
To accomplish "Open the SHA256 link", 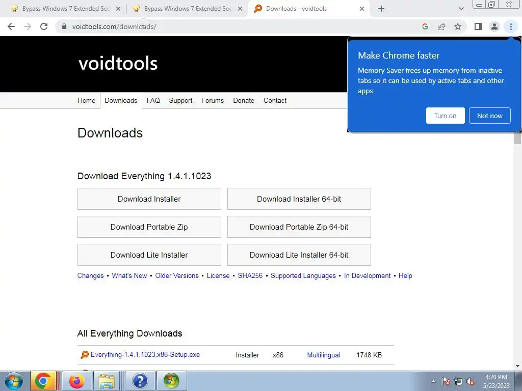I will pos(250,275).
